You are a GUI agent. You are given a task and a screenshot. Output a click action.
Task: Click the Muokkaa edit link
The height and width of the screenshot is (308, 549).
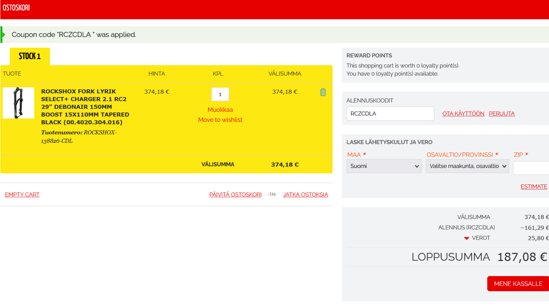tap(220, 110)
